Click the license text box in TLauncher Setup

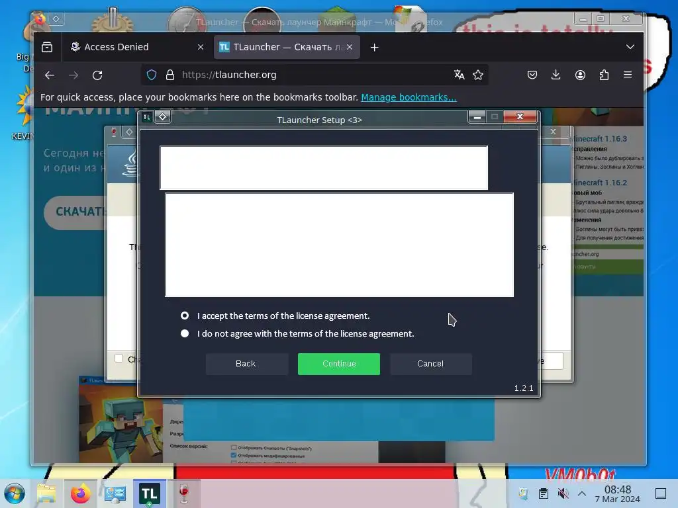(x=340, y=245)
